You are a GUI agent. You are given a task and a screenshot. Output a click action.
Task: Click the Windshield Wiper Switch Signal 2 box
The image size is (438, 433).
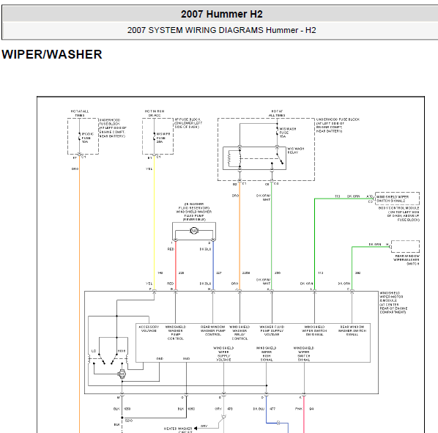pos(397,199)
